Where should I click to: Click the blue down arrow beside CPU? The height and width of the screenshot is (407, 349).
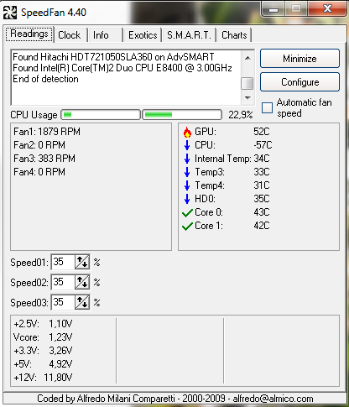click(x=187, y=145)
